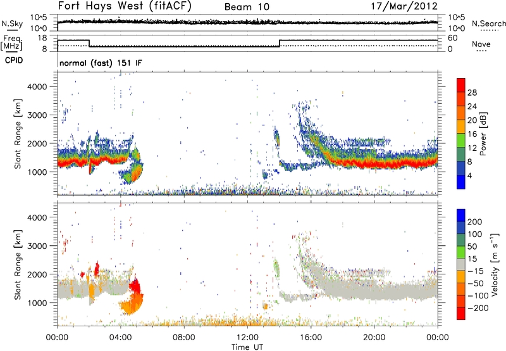Click the red velocity blob near 05:00 UT
The image size is (506, 351).
(x=135, y=286)
